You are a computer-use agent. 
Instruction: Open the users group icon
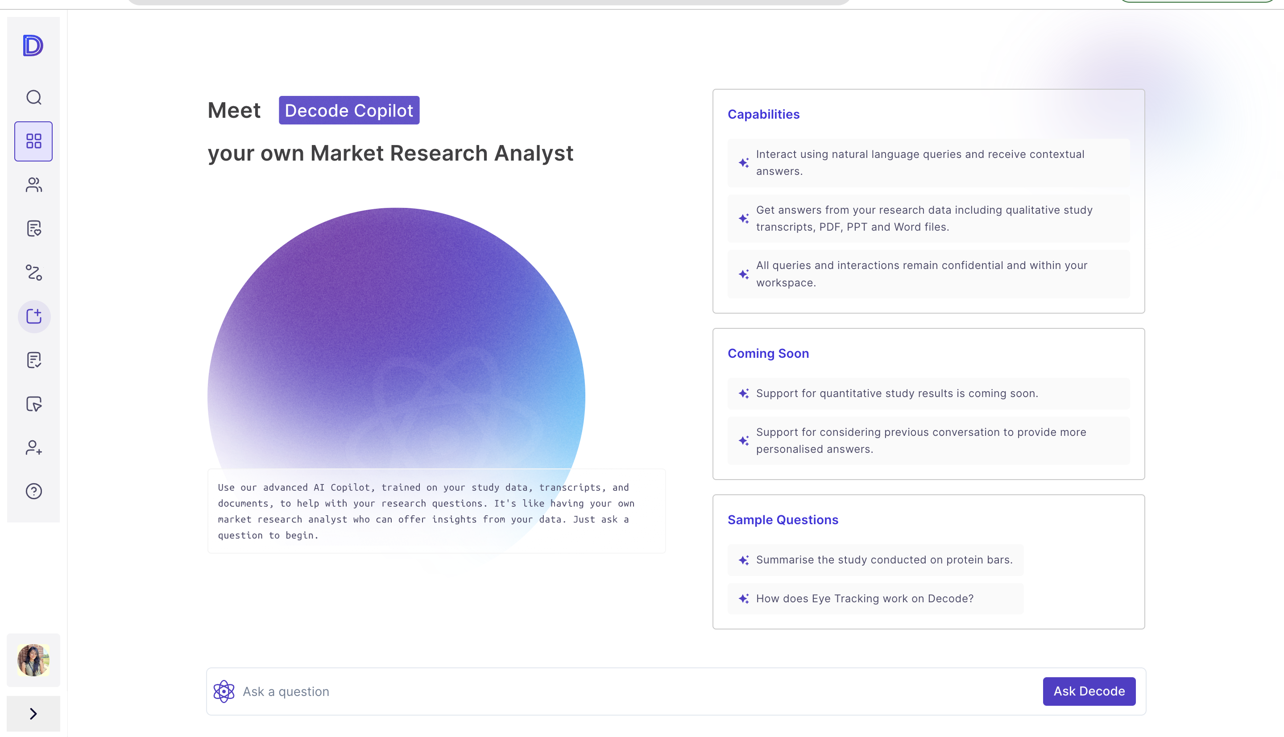(34, 185)
